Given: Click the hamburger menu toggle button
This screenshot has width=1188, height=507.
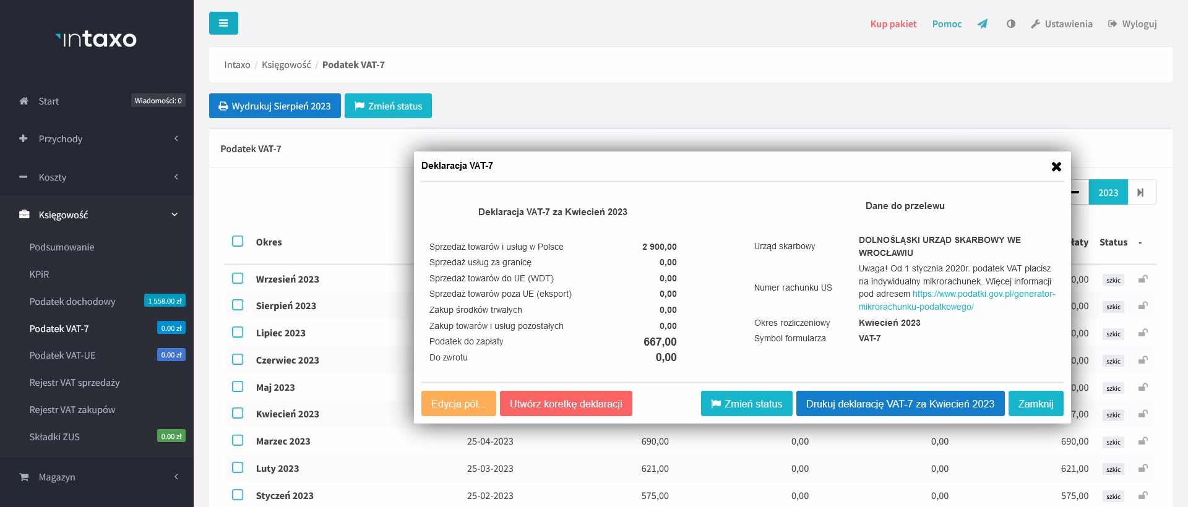Looking at the screenshot, I should [223, 23].
